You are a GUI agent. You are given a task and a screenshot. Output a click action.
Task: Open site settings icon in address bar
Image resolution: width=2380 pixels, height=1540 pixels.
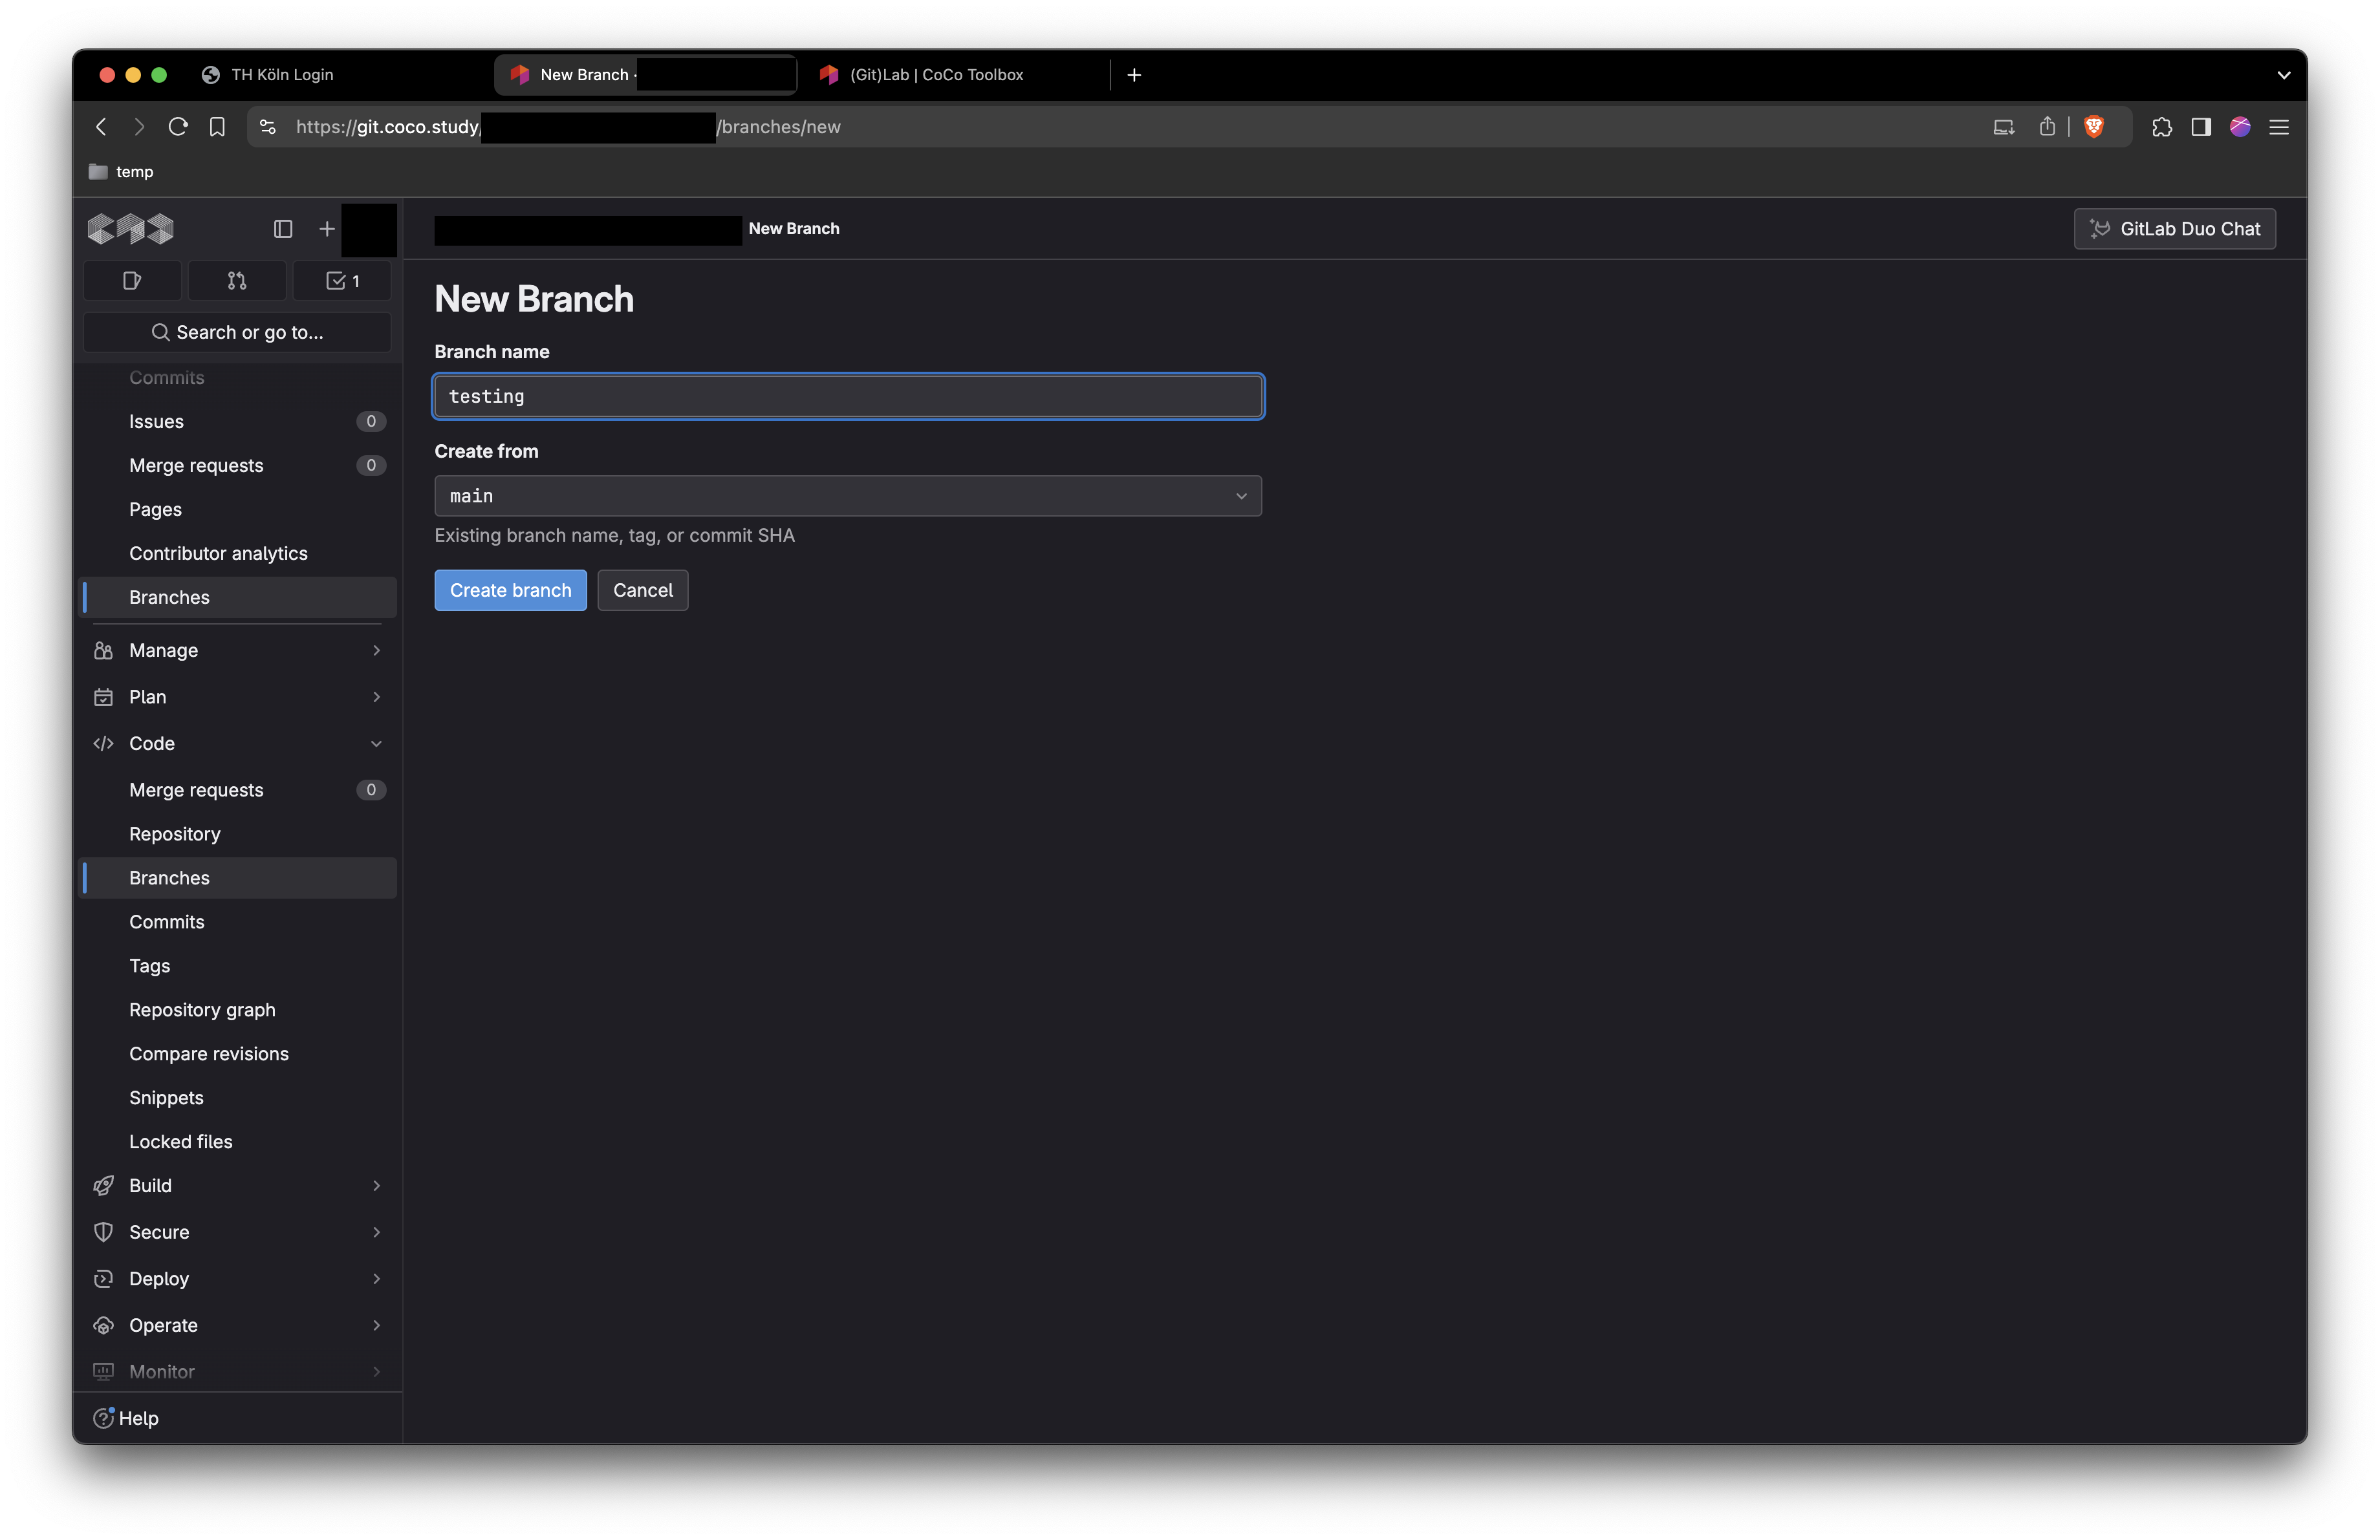[267, 127]
